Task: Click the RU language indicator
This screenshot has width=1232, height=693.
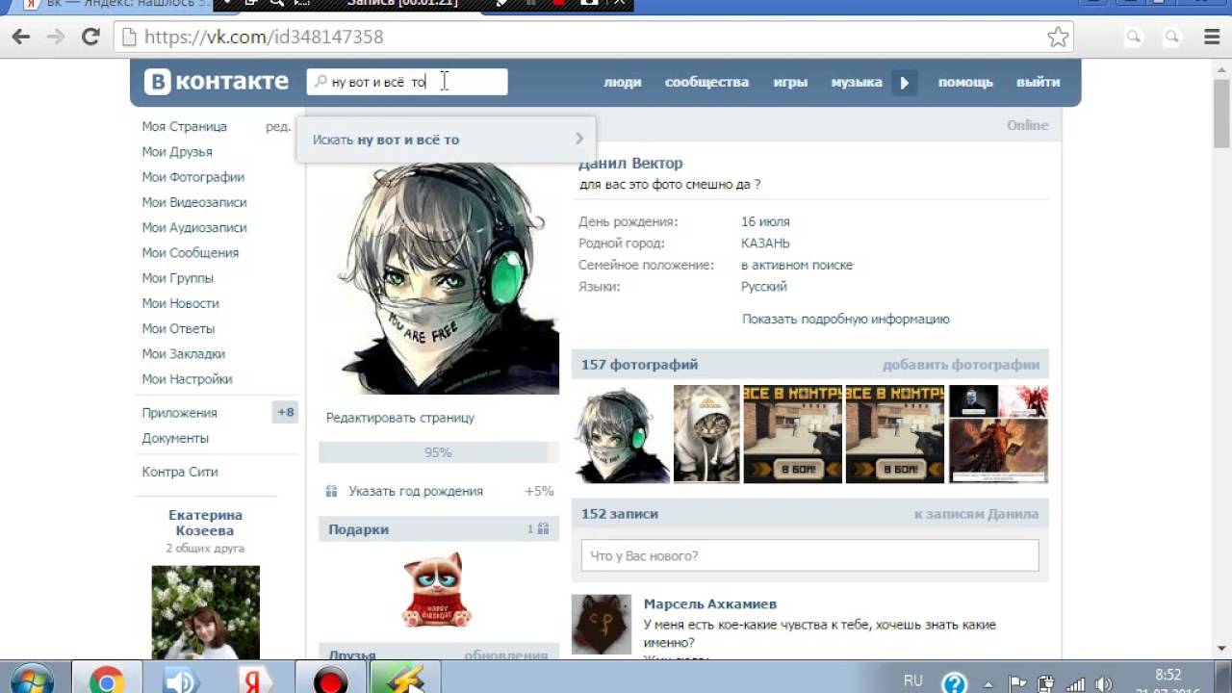Action: pos(913,680)
